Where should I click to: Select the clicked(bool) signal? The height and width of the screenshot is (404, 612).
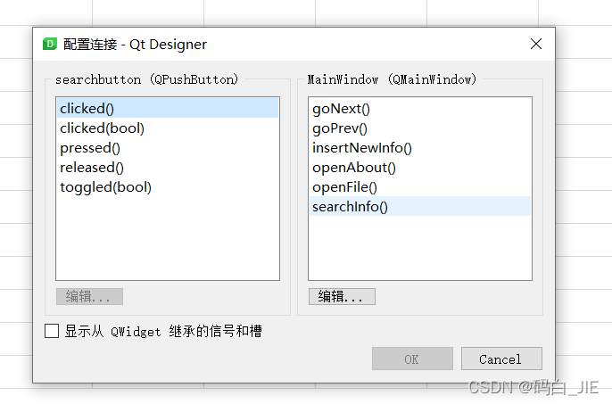click(168, 128)
